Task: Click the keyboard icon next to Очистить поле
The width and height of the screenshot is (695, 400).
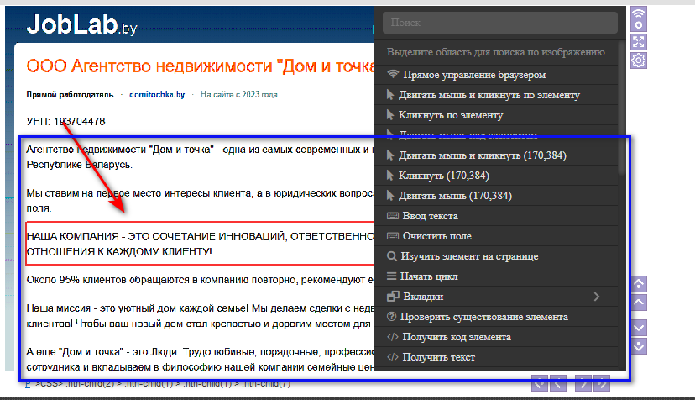Action: (x=393, y=236)
